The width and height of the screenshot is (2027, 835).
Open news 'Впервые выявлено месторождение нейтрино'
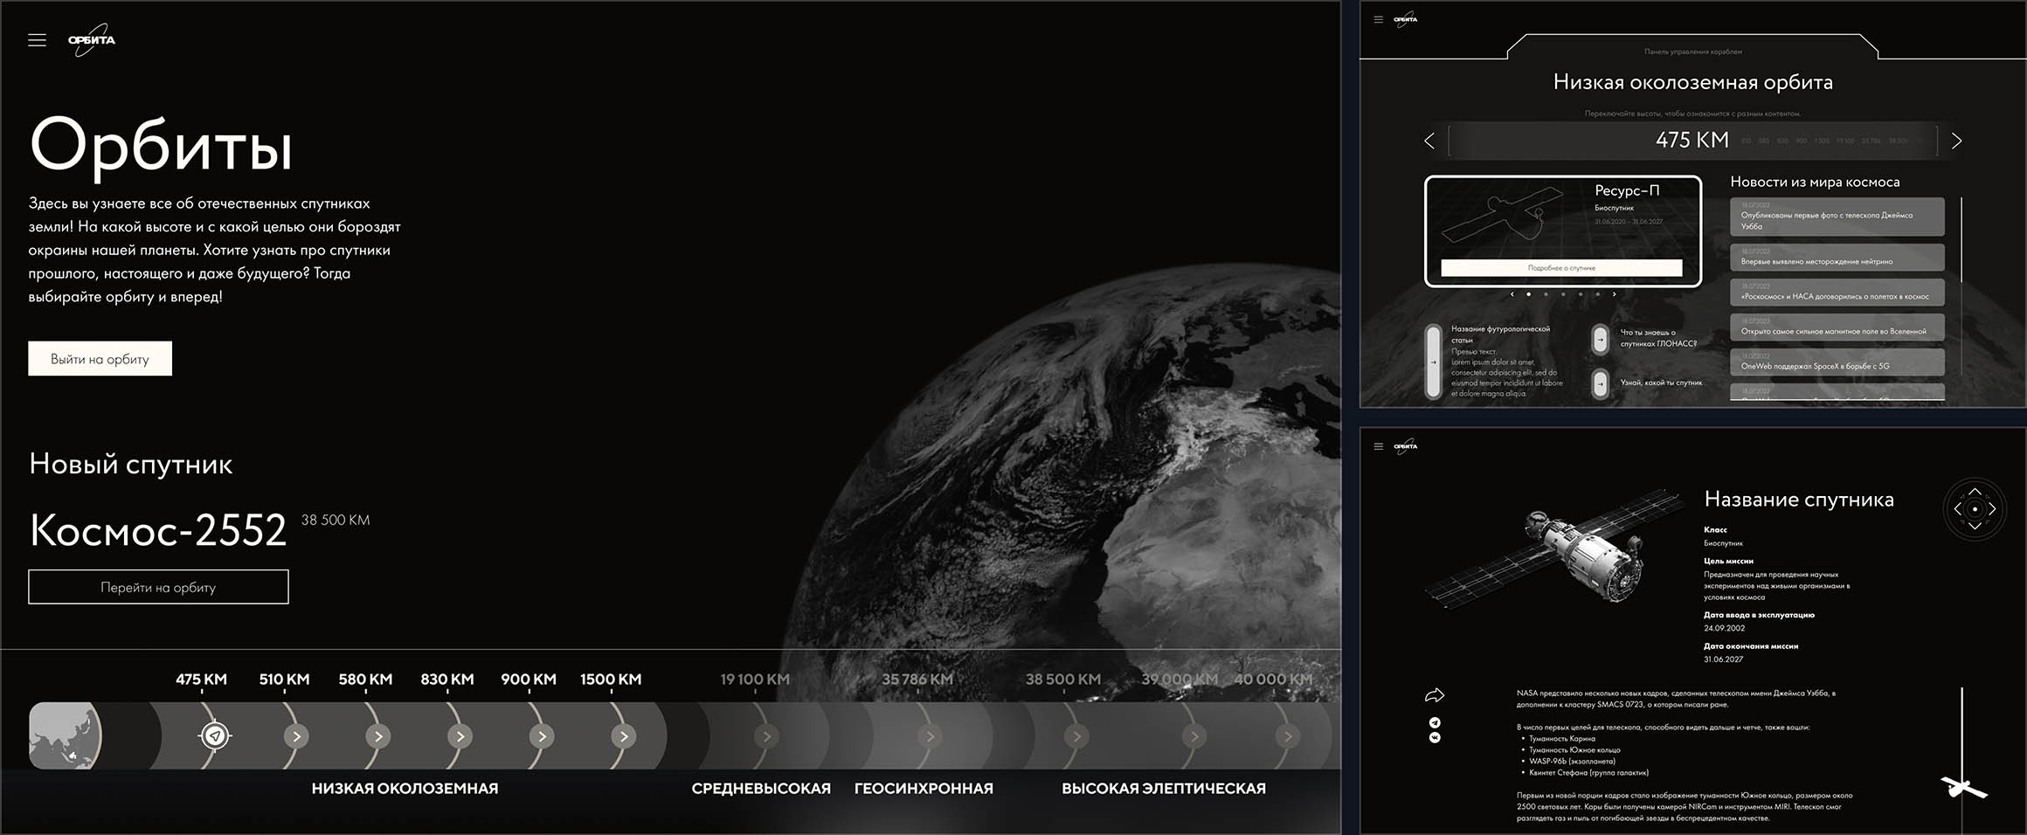(1837, 258)
